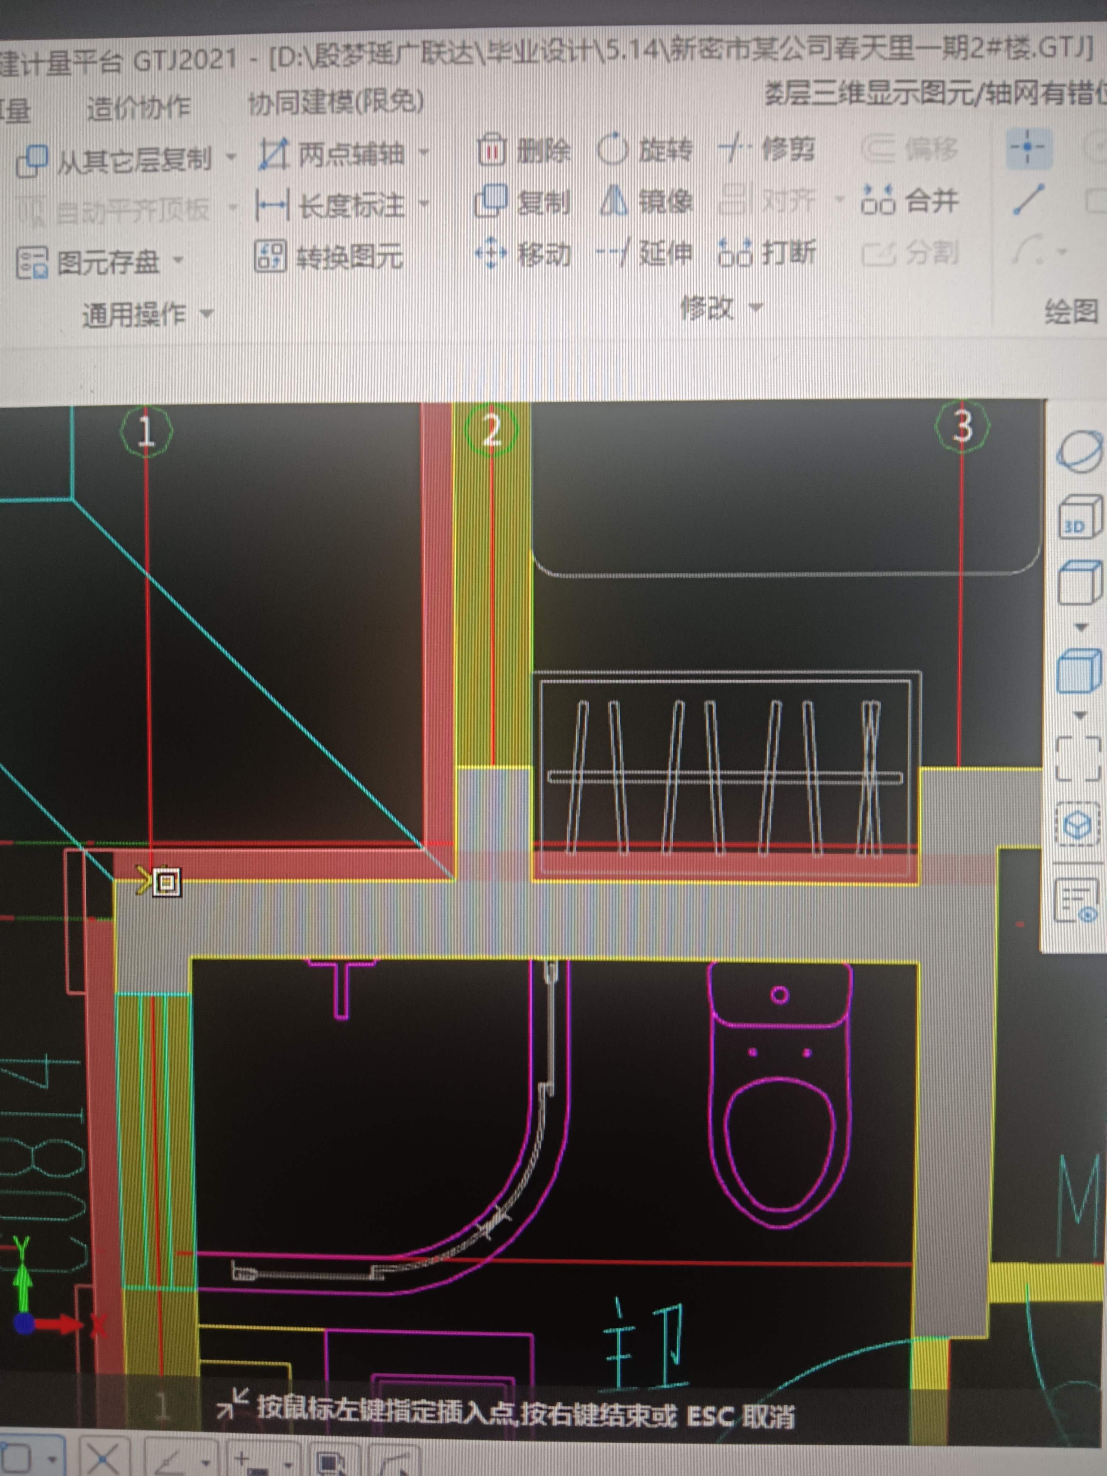
Task: Select the 打断 (Break) tool
Action: click(767, 253)
